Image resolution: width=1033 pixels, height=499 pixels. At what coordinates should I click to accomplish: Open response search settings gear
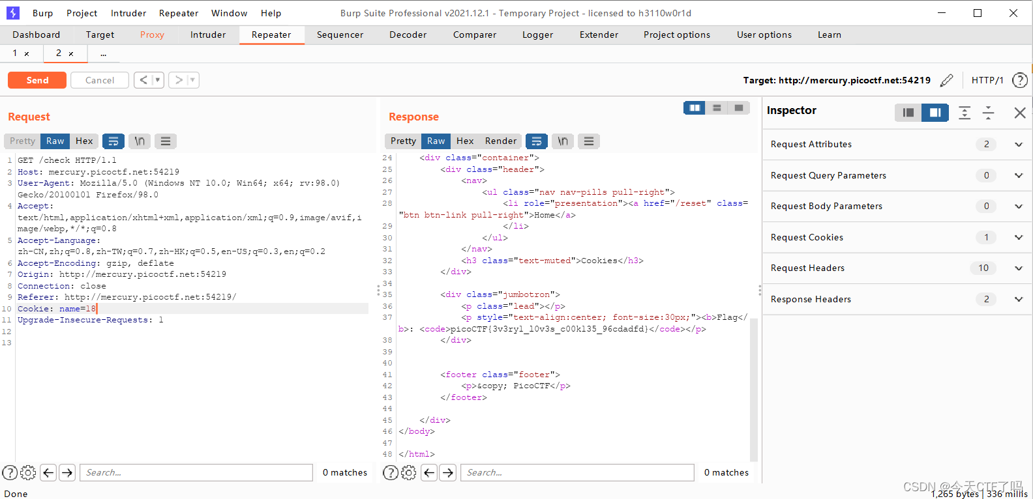(409, 472)
